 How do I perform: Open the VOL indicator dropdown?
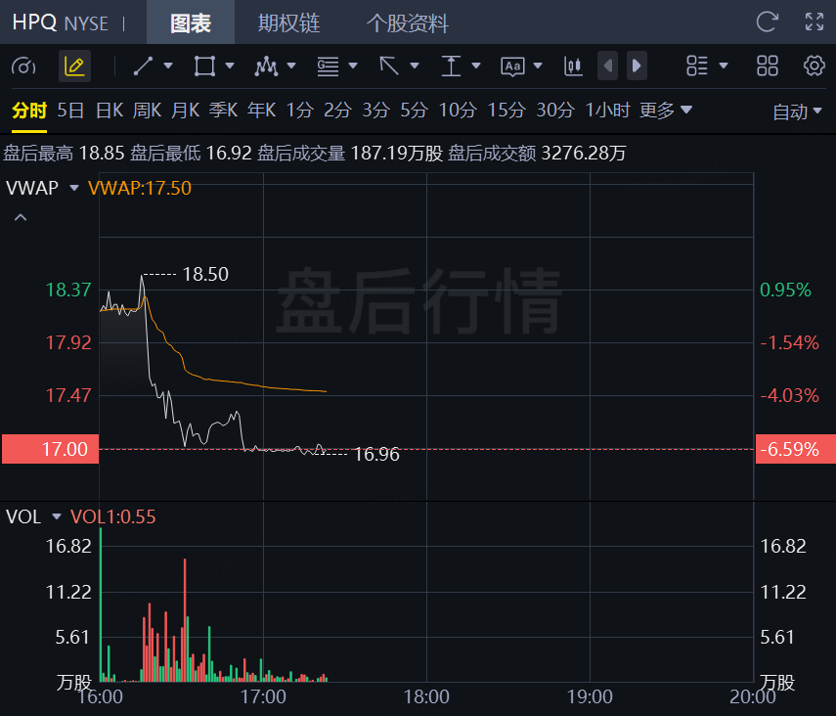pyautogui.click(x=56, y=516)
